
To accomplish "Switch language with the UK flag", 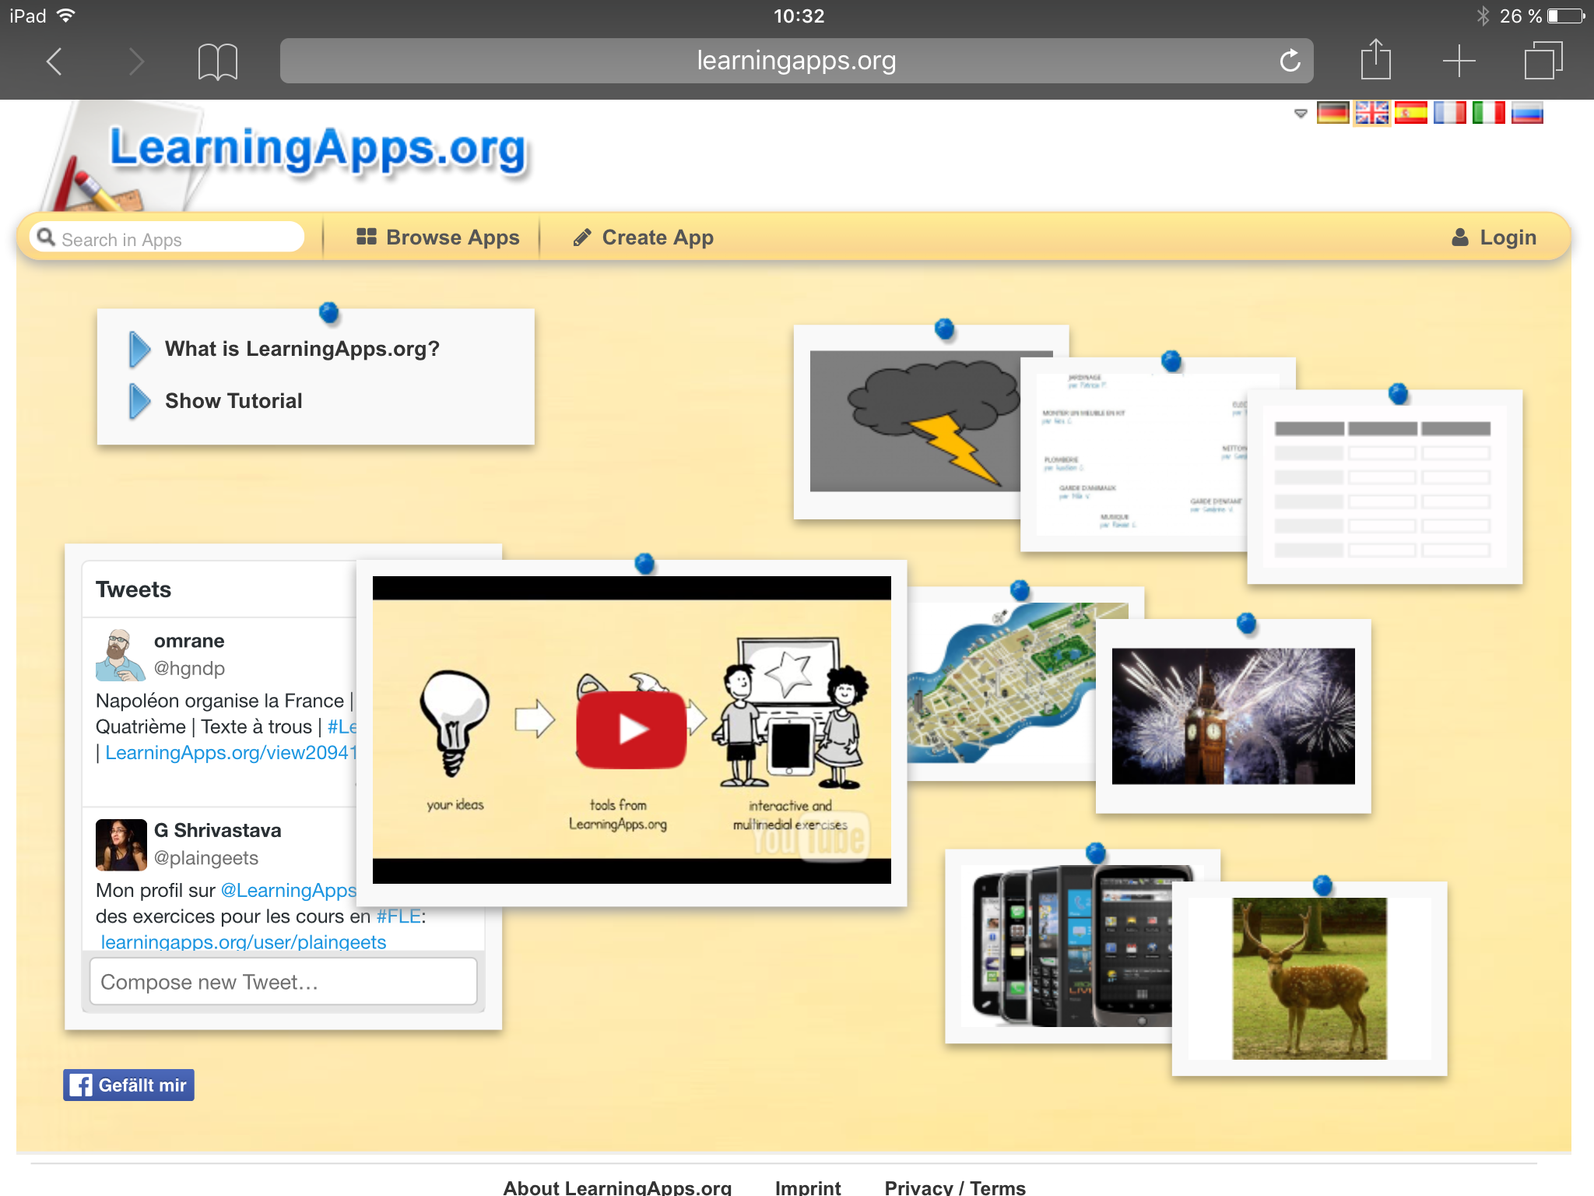I will [1371, 114].
